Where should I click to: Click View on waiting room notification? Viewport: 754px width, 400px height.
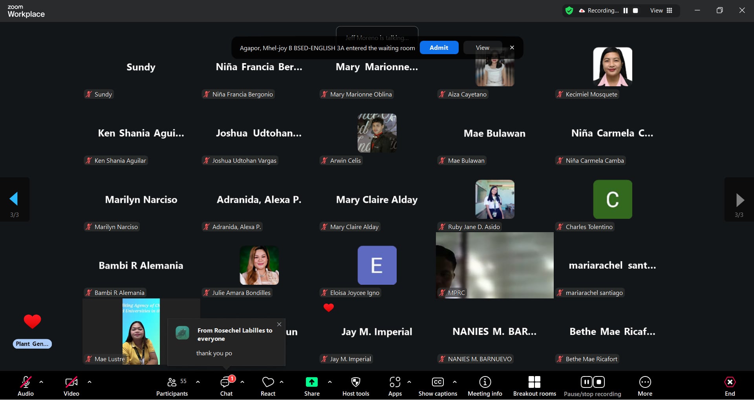tap(482, 47)
